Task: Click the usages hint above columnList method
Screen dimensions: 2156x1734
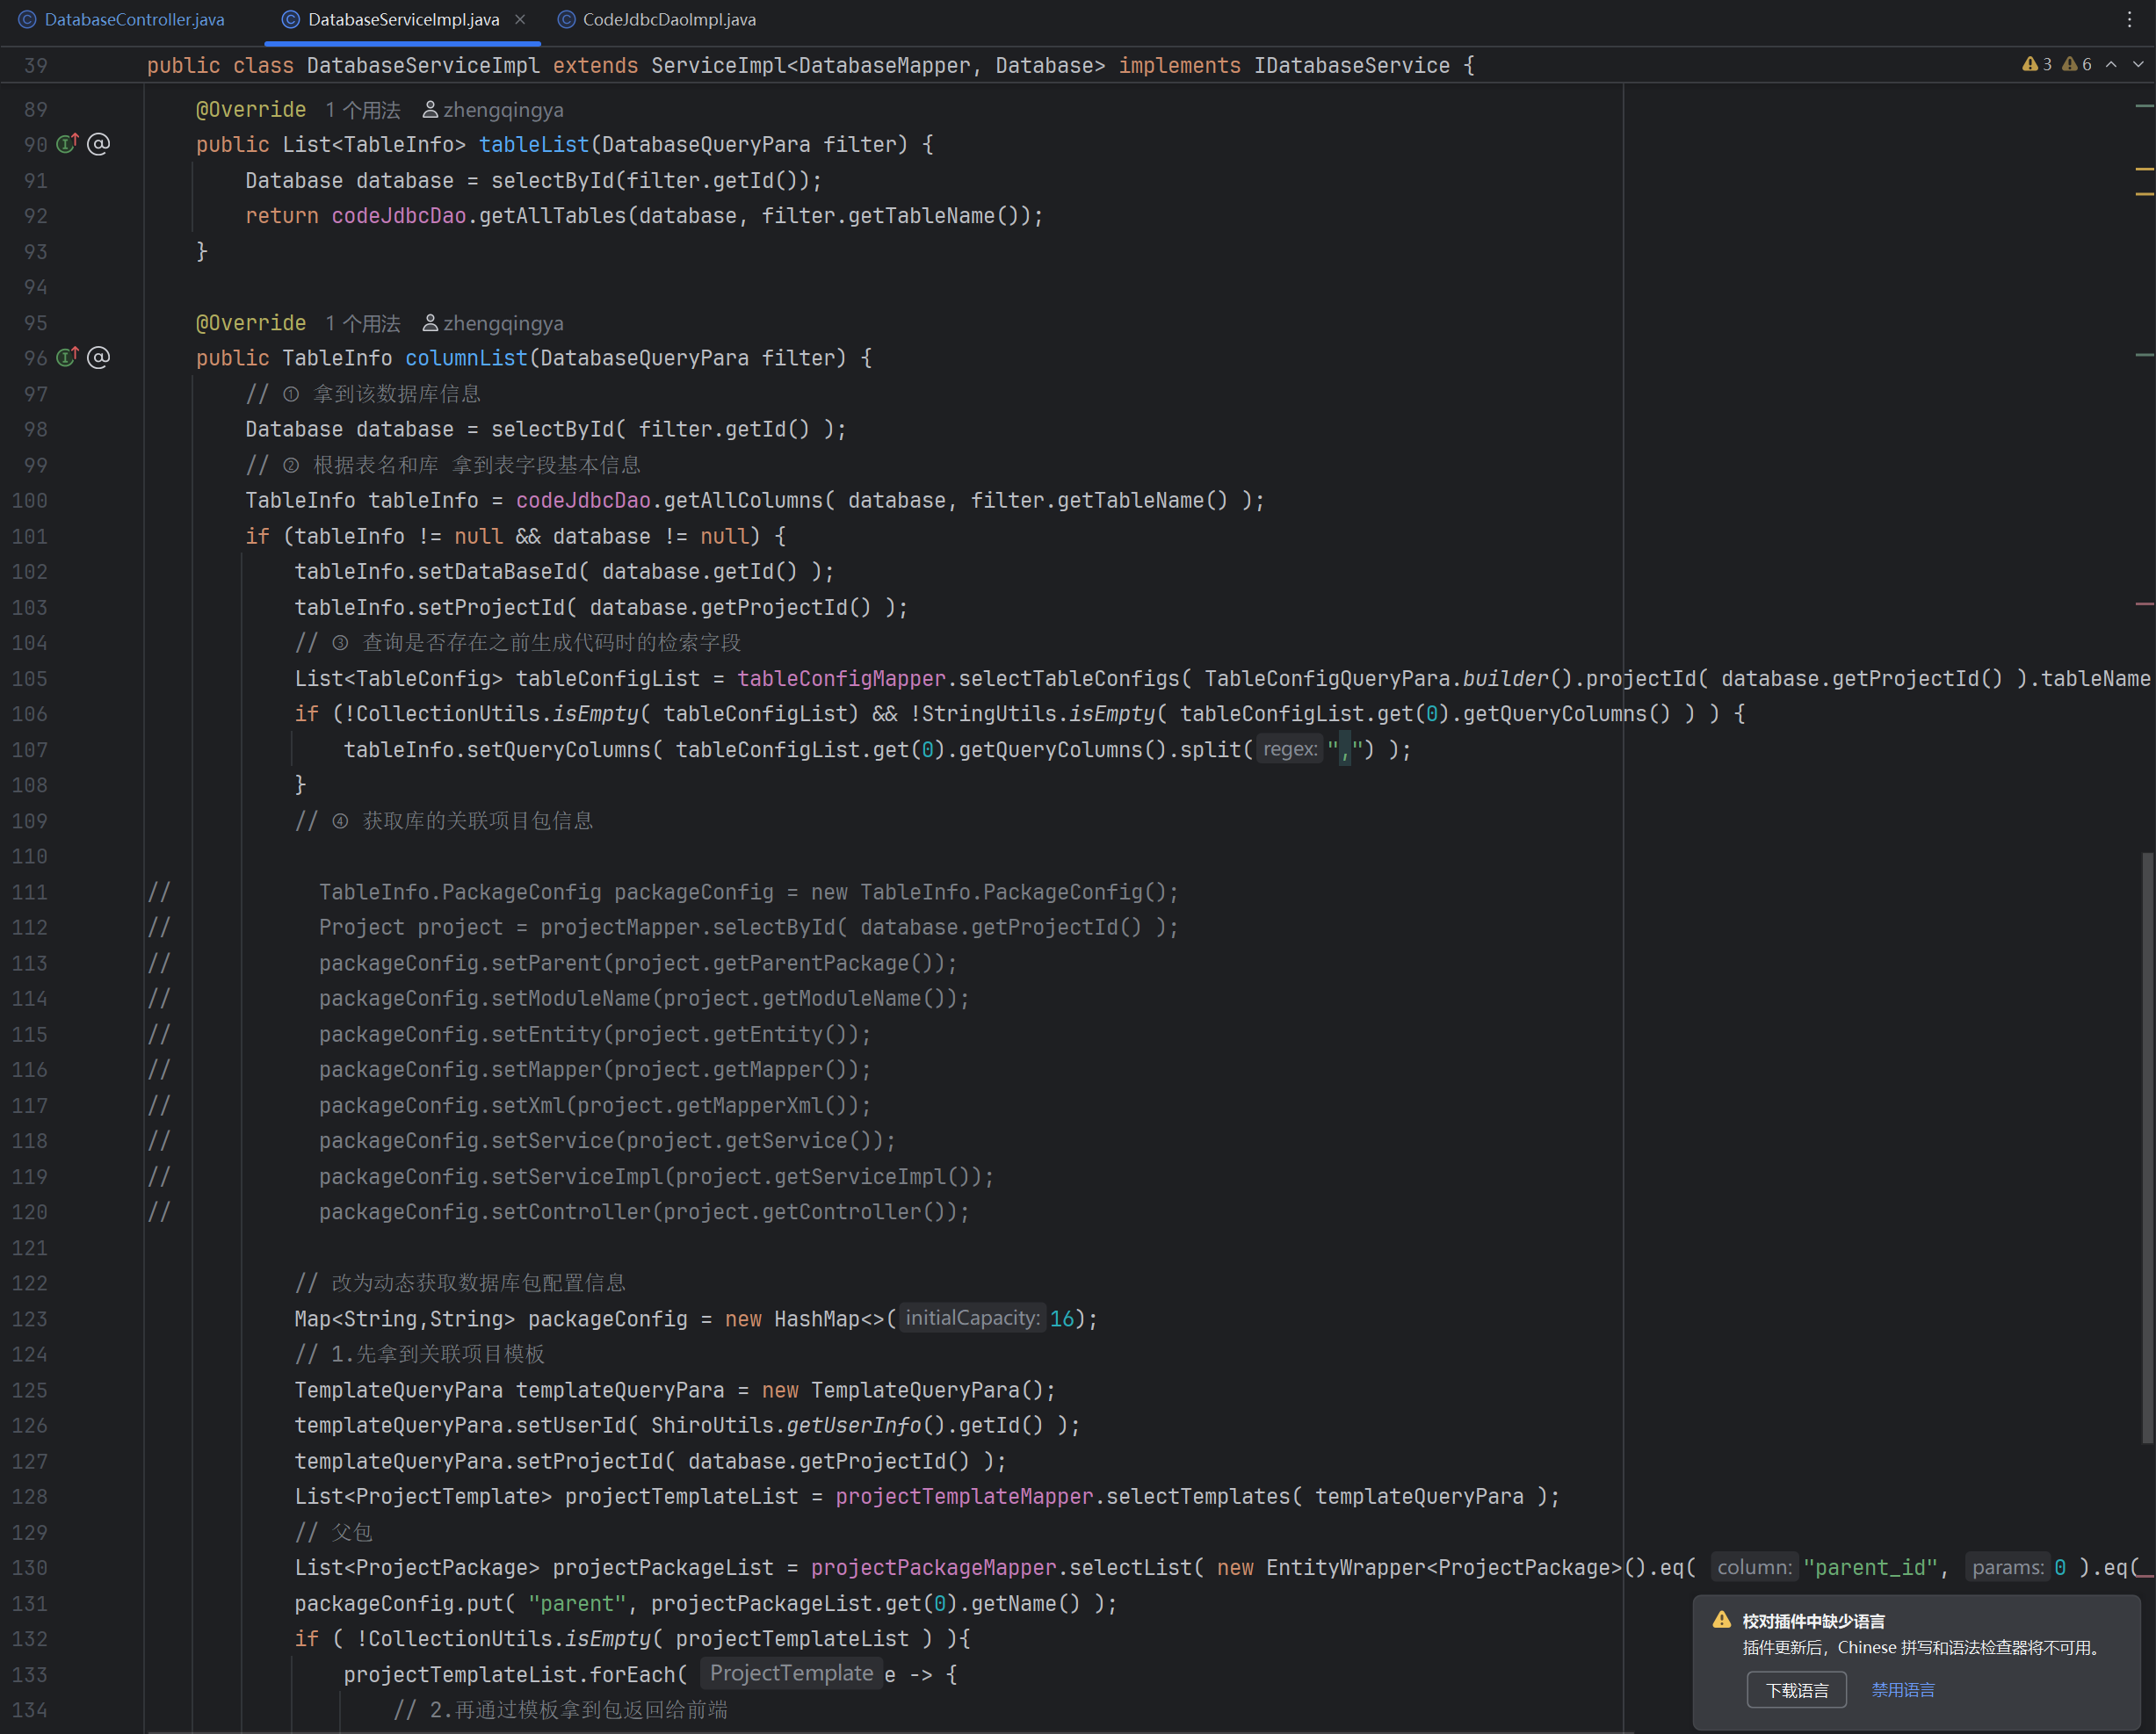Action: 362,324
